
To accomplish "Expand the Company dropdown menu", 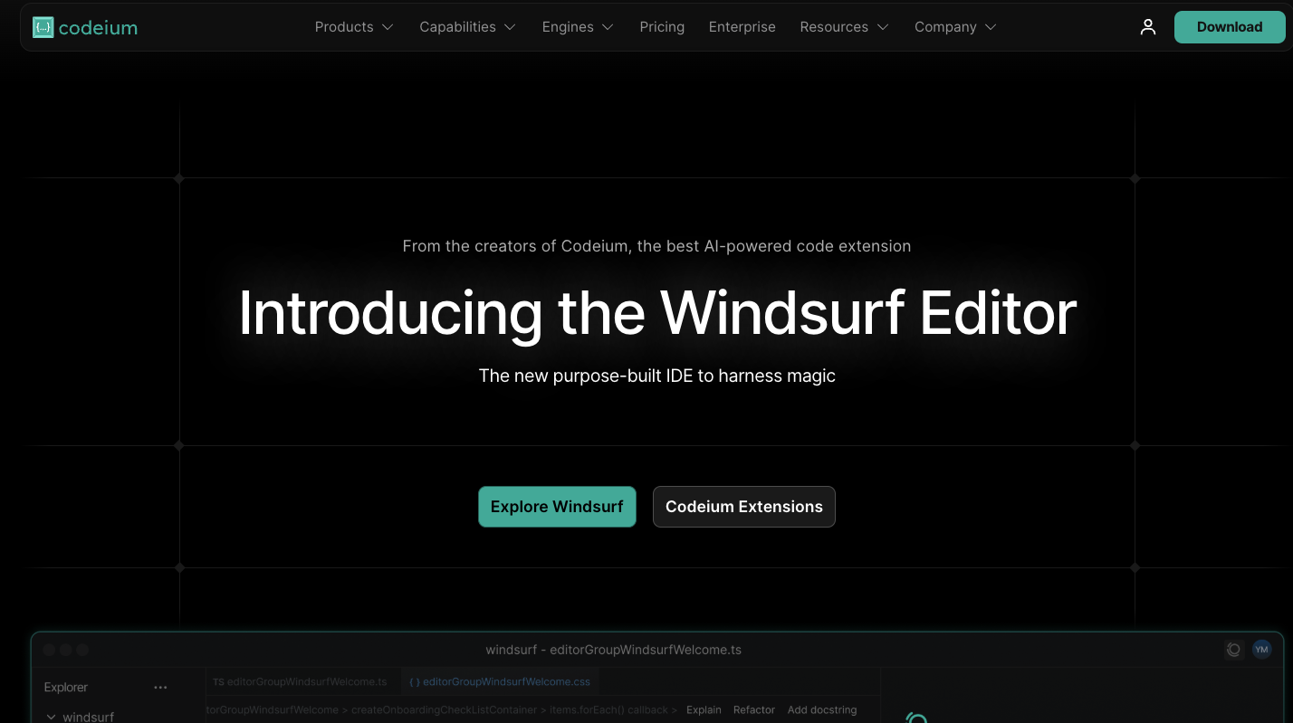I will click(x=955, y=27).
